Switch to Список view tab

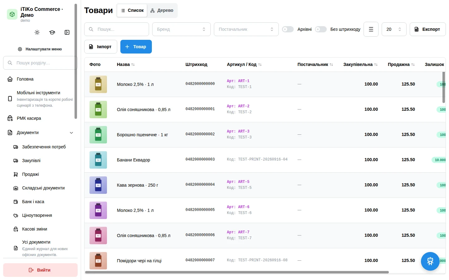[x=132, y=11]
